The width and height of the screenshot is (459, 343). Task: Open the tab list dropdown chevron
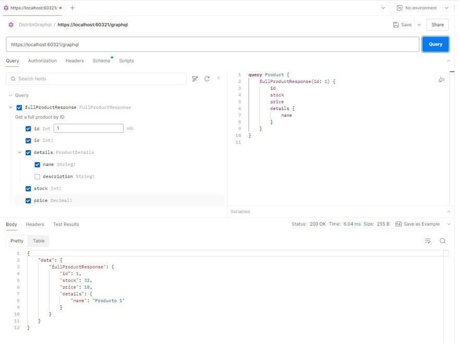(x=383, y=8)
